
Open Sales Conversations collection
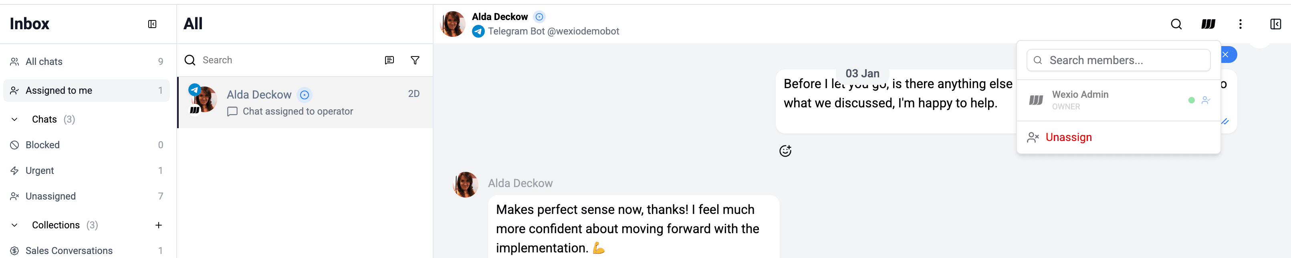point(69,250)
